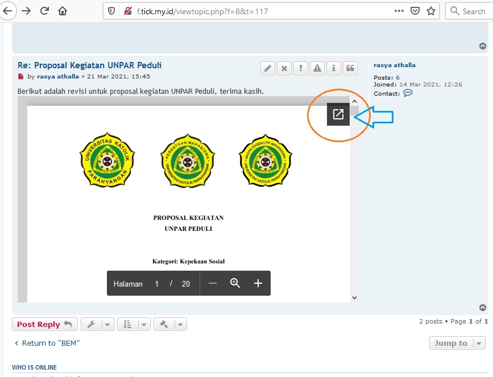Report this post with the exclamation icon
This screenshot has width=493, height=377.
(x=301, y=68)
